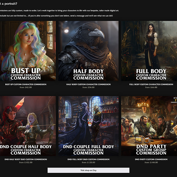Viewport: 177px width, 177px height.
Task: Select 'DnD Party Custom Commission' title link
Action: pos(151,159)
